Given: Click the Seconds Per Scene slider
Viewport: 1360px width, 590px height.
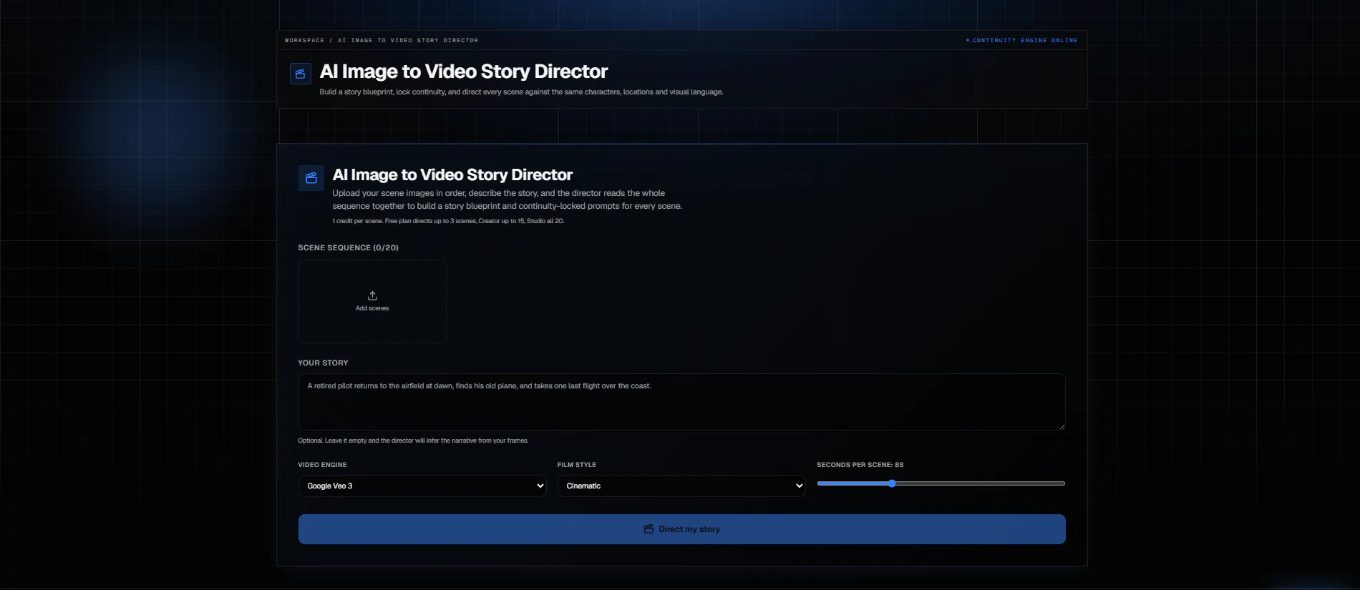Looking at the screenshot, I should pyautogui.click(x=941, y=483).
